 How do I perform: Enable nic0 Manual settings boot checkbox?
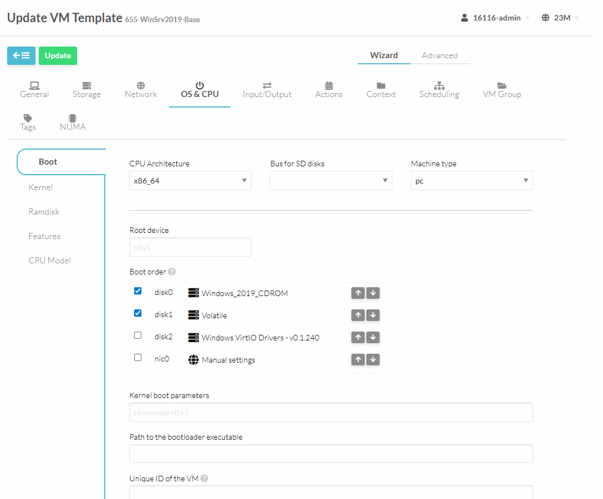click(138, 358)
